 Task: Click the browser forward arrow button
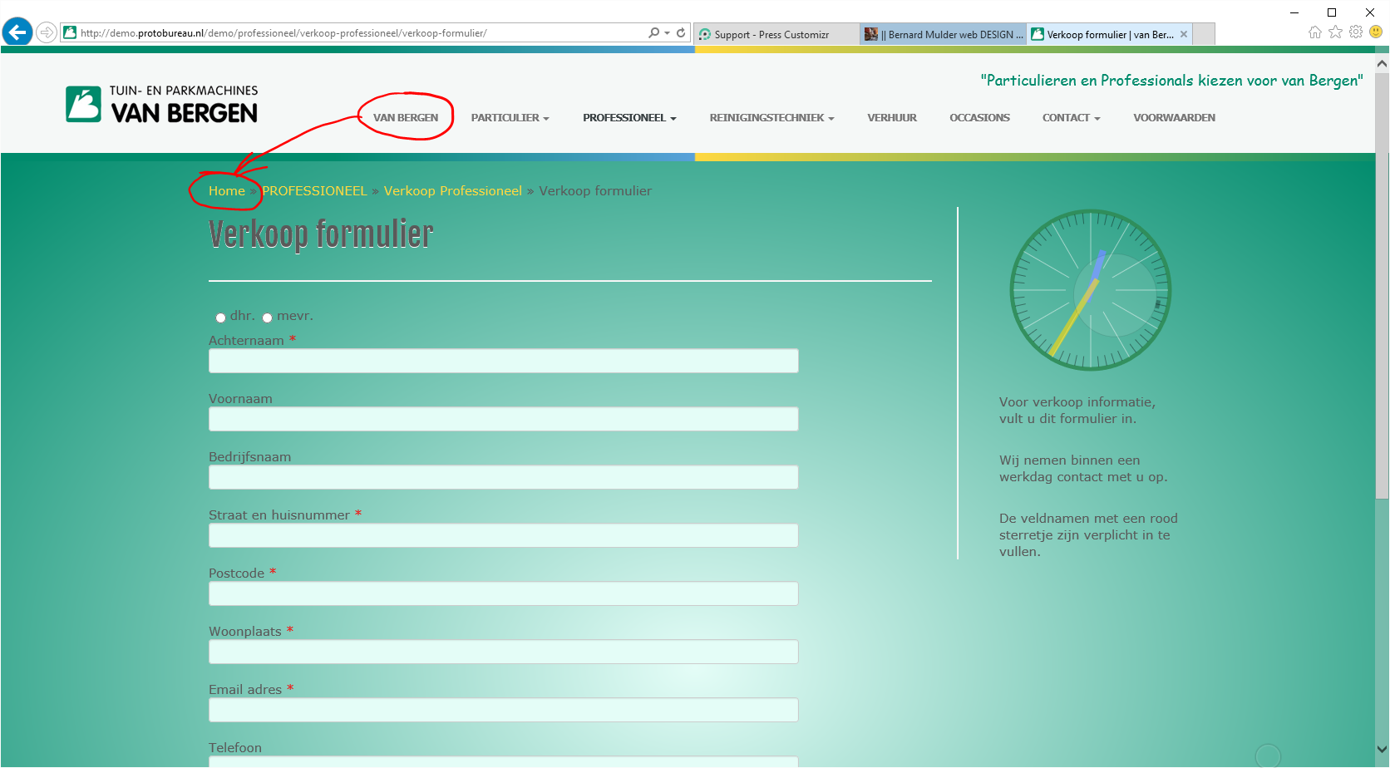47,32
